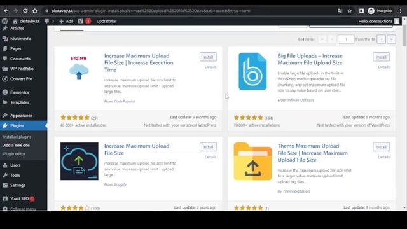
Task: Open comments bubble in admin bar
Action: click(x=49, y=21)
